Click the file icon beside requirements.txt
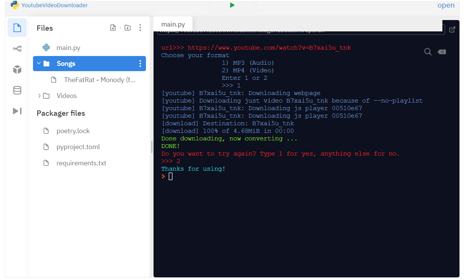464x280 pixels. point(46,163)
